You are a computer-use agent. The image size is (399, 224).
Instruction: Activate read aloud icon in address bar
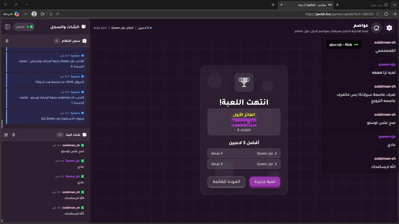[x=58, y=14]
